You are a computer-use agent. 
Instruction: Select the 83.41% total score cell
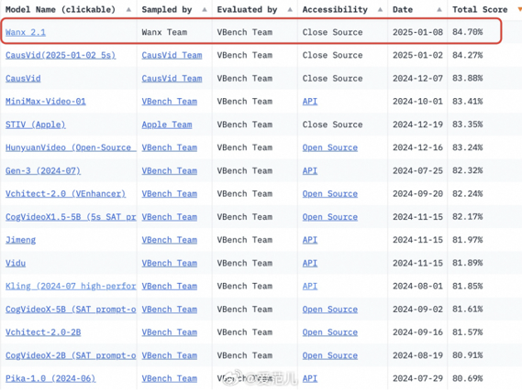[467, 102]
